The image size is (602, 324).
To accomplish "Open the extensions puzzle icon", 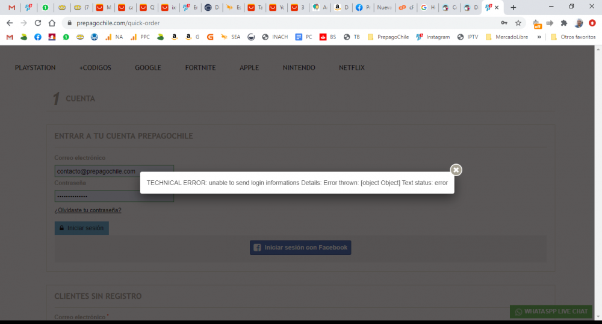I will (564, 23).
